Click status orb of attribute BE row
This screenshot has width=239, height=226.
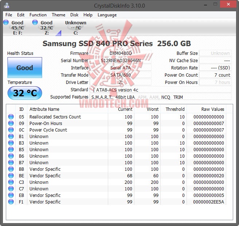pyautogui.click(x=11, y=175)
